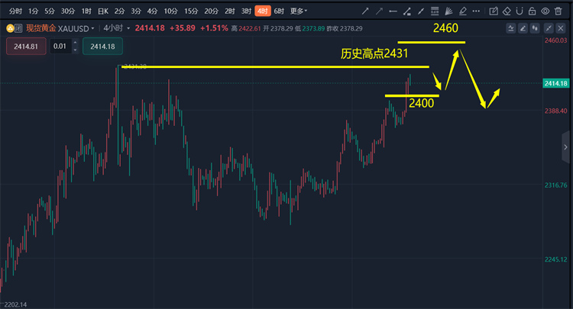
Task: Click the red sell price 2414.81 button
Action: (x=26, y=47)
